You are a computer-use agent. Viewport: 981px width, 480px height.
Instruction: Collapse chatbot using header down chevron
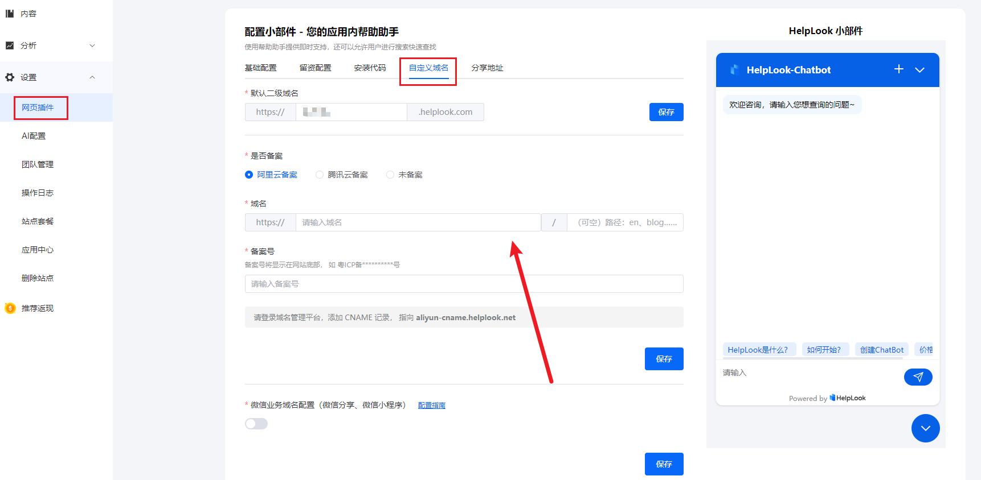tap(919, 70)
